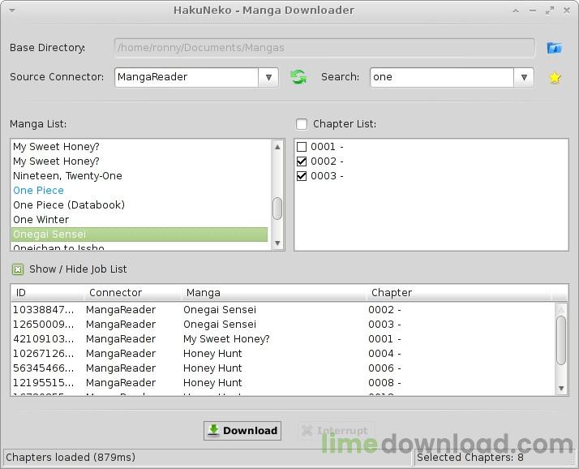Uncheck chapter 0002 checkbox
Screen dimensions: 579x469
click(x=302, y=161)
